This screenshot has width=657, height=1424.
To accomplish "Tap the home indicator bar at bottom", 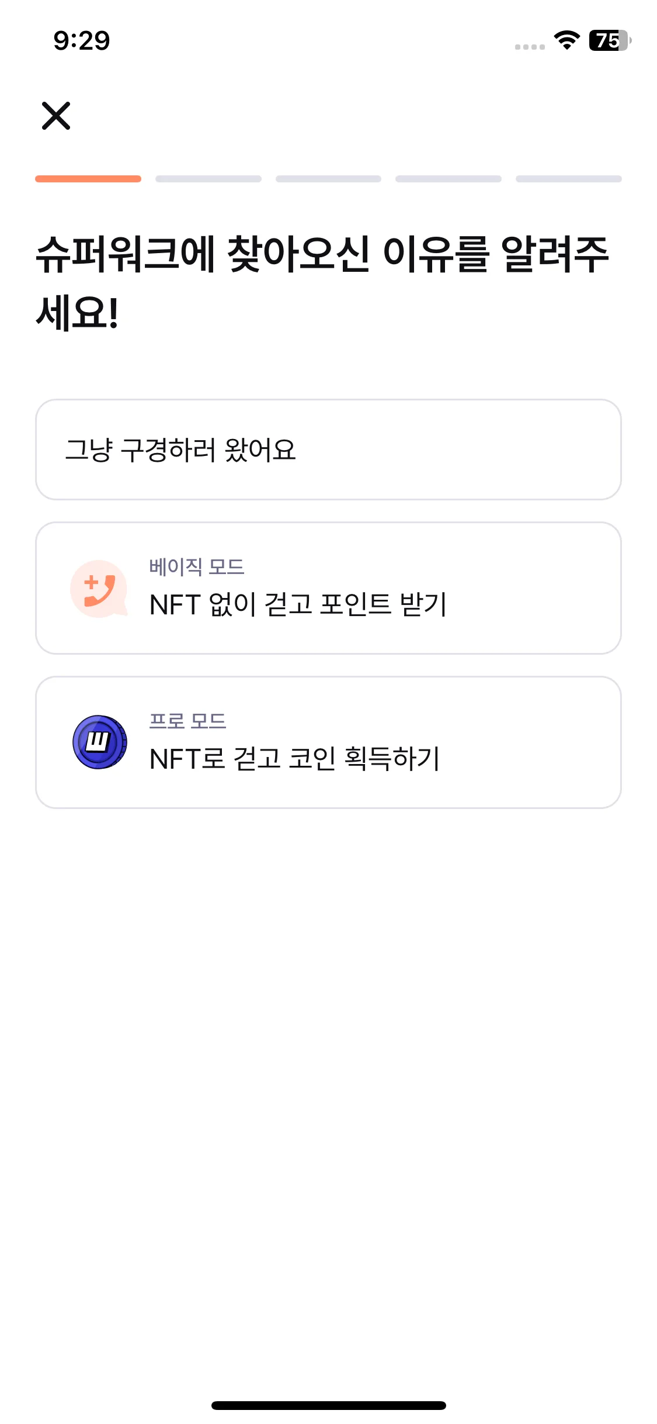I will pyautogui.click(x=329, y=1405).
